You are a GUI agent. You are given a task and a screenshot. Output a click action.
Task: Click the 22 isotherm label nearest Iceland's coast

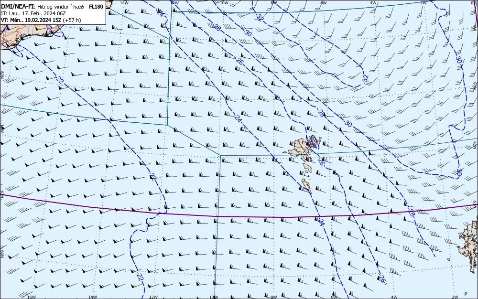click(x=60, y=80)
